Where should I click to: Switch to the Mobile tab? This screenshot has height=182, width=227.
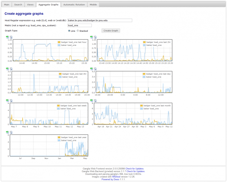93,5
